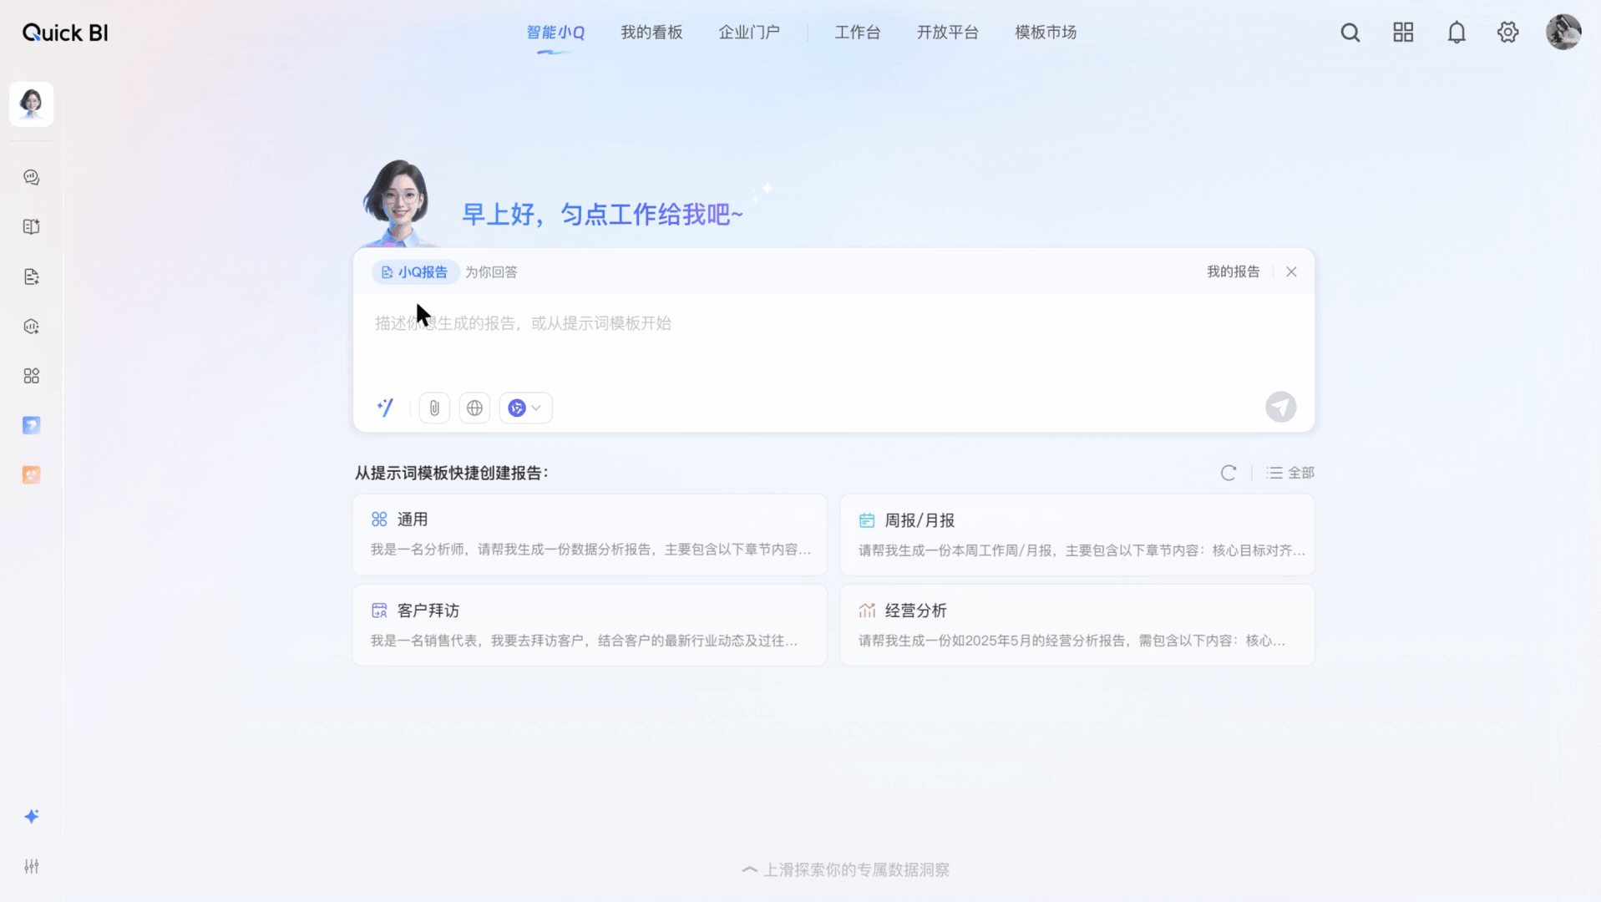Navigate to 开放平台 tab
Screen dimensions: 1601x902
(948, 33)
